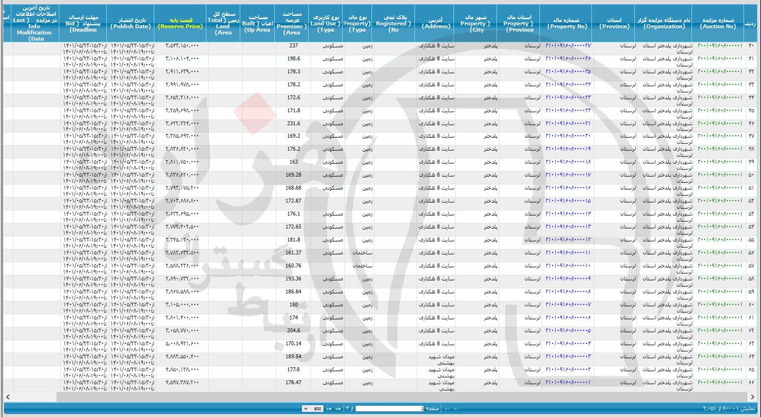
Task: Click the horizontal scrollbar's left arrow
Action: pyautogui.click(x=8, y=397)
